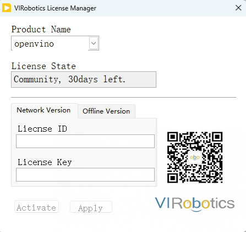
Task: Switch to the Offline Version tab
Action: [x=106, y=111]
